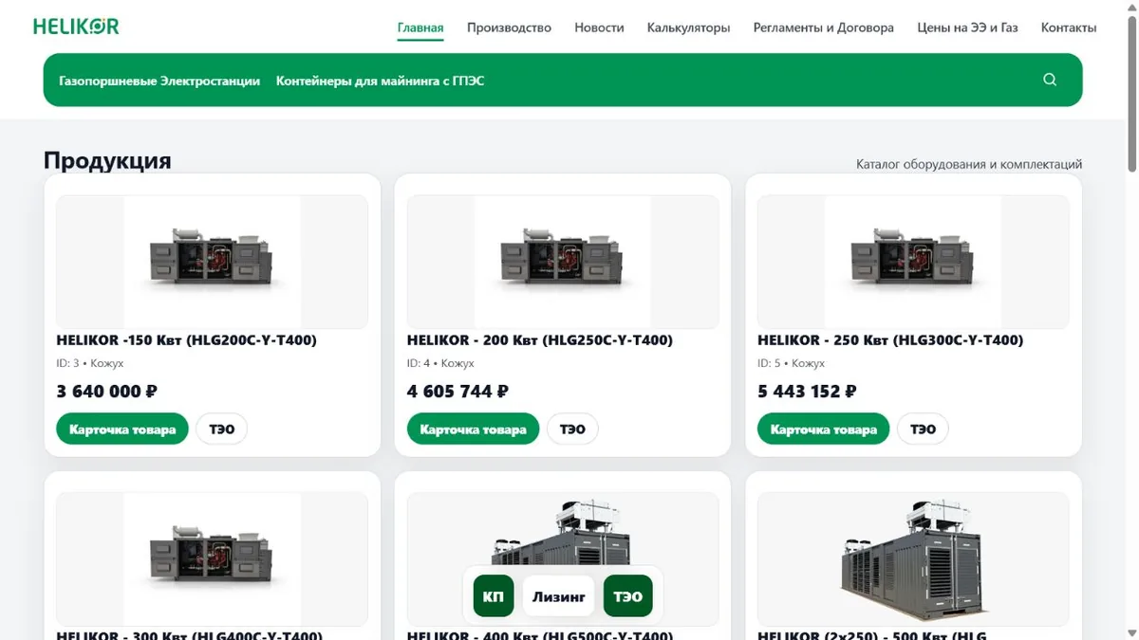Click the floating КП button
The image size is (1139, 640).
(x=494, y=596)
